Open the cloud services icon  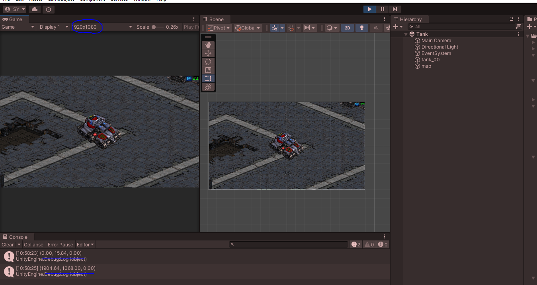(x=35, y=9)
